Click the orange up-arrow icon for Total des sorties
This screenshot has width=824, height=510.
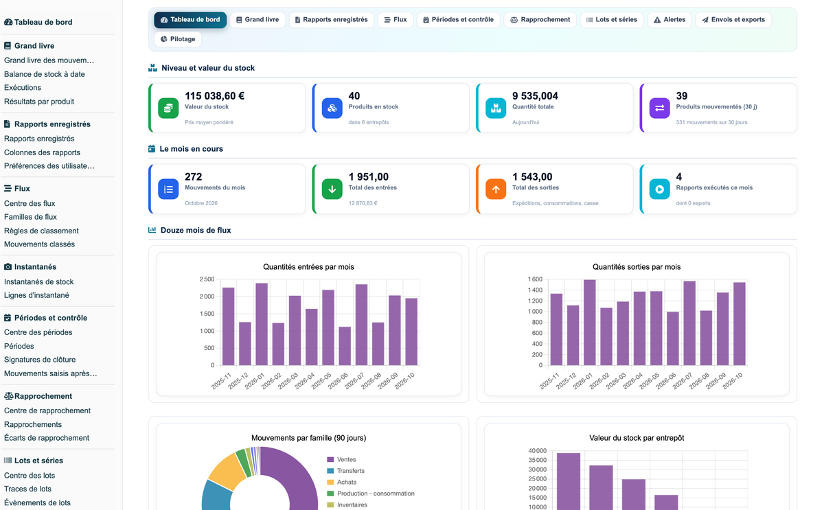[x=496, y=189]
